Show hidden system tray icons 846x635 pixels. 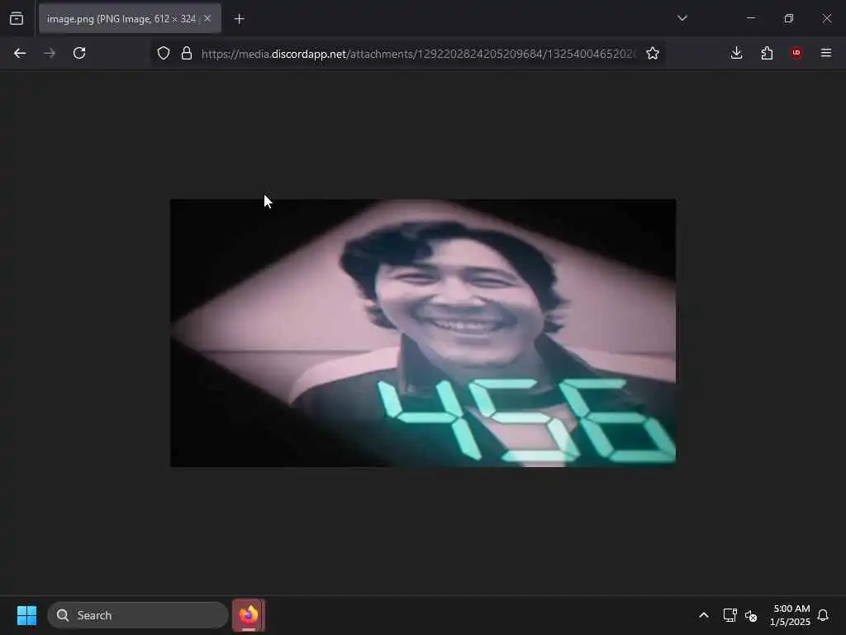point(704,615)
